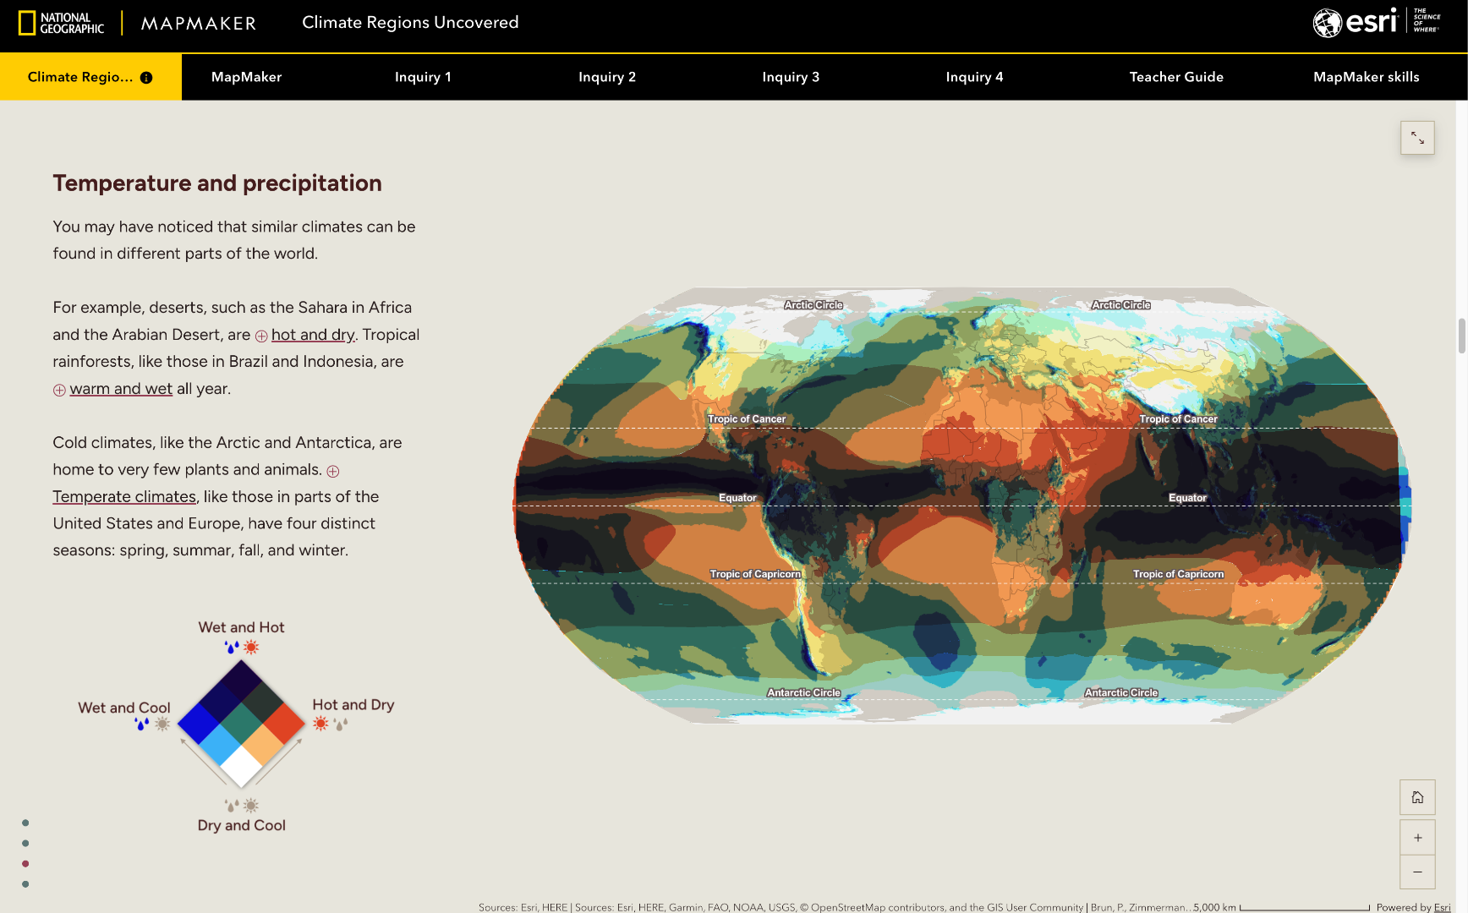Go to the Inquiry 3 tab
The image size is (1468, 913).
tap(791, 77)
